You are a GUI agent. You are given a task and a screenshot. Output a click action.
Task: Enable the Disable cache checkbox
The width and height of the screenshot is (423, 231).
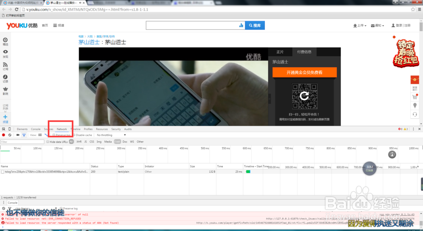point(74,135)
